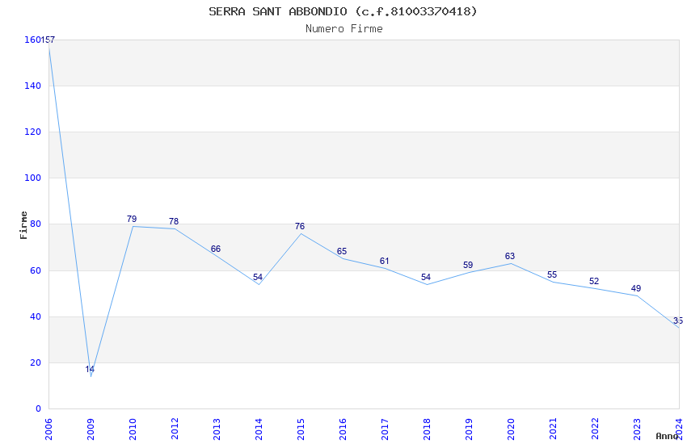Click the data point labeled 65
The image size is (687, 444).
tap(342, 252)
